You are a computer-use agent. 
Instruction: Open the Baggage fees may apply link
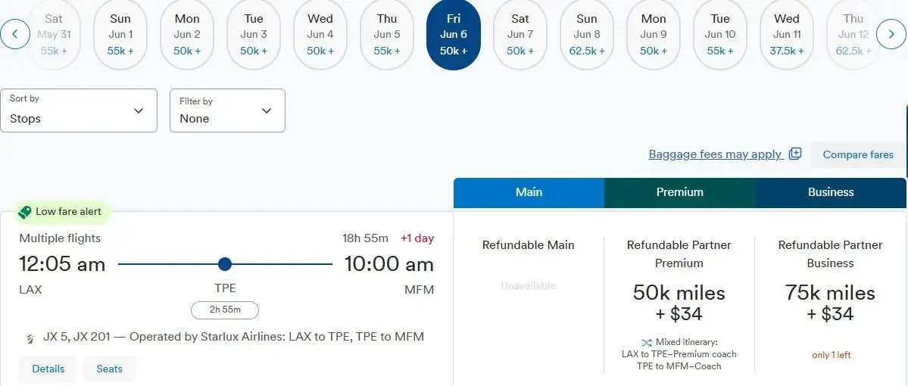coord(715,154)
